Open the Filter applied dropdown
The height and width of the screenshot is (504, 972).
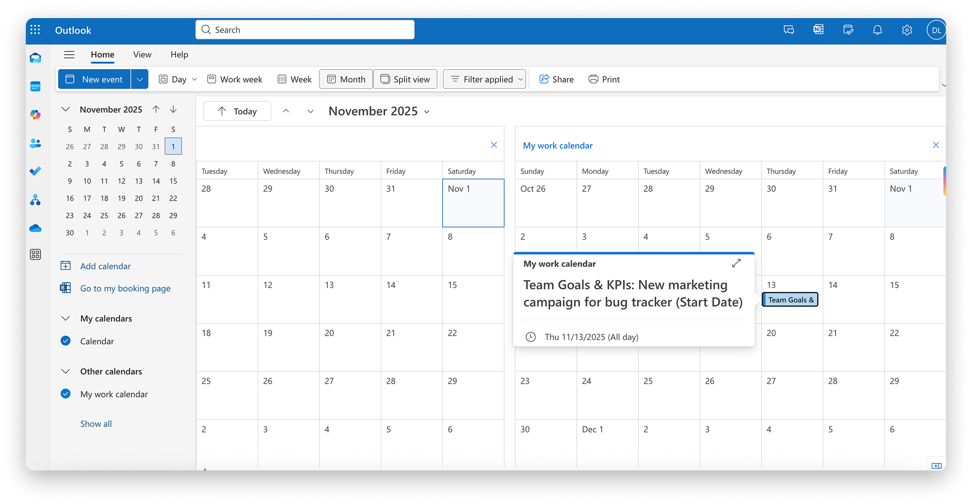click(x=484, y=79)
